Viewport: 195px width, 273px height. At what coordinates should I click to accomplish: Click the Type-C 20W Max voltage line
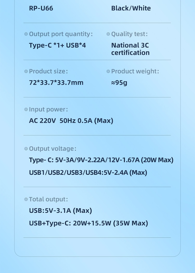point(101,160)
